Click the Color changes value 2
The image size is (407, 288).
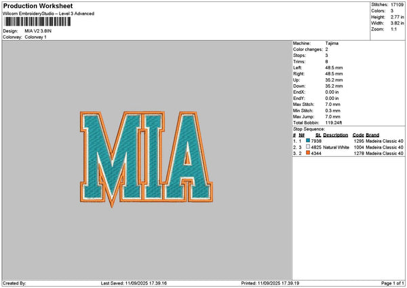[326, 50]
